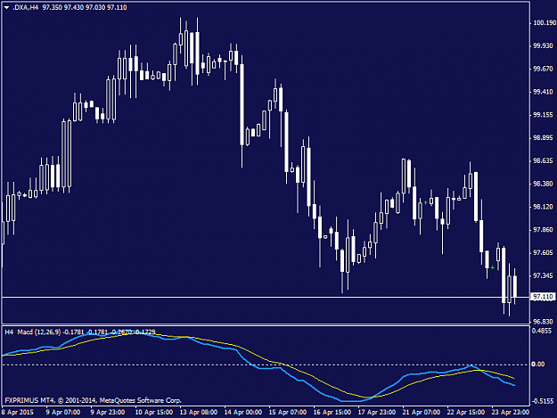557x418 pixels.
Task: Click the 13 Apr 08:00 time label
Action: [x=198, y=413]
